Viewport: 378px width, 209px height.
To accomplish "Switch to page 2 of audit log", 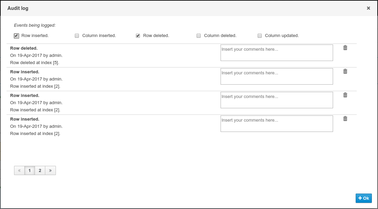I will point(40,171).
